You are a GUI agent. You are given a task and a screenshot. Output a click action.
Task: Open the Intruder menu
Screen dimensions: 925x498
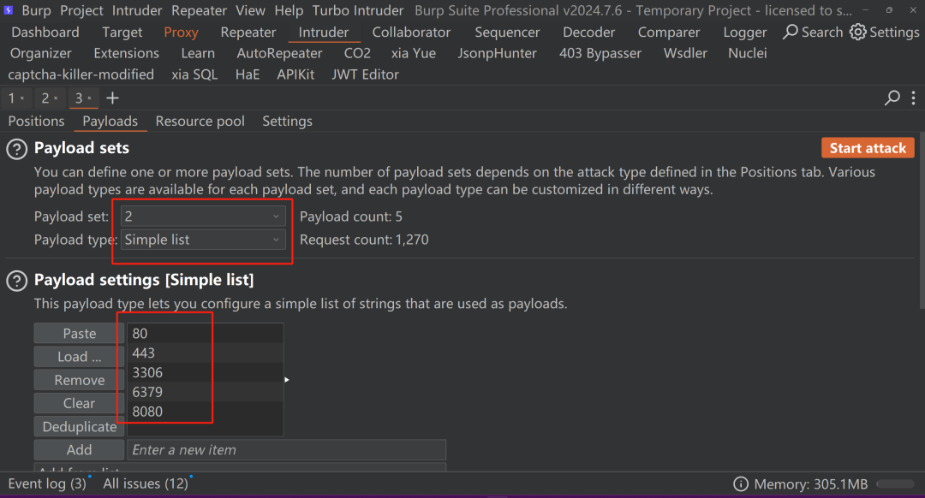click(x=137, y=10)
